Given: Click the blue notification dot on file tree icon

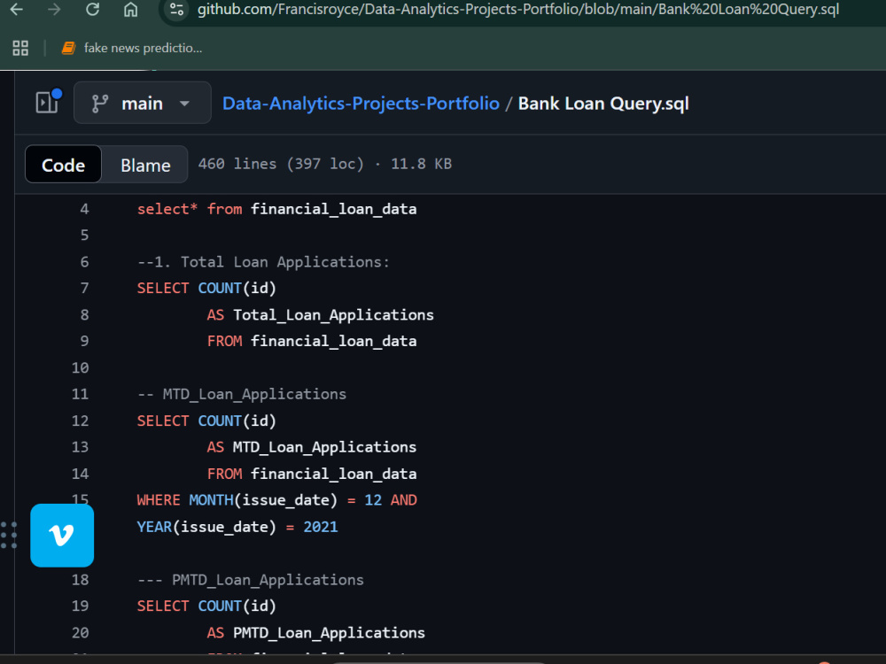Looking at the screenshot, I should [x=56, y=91].
